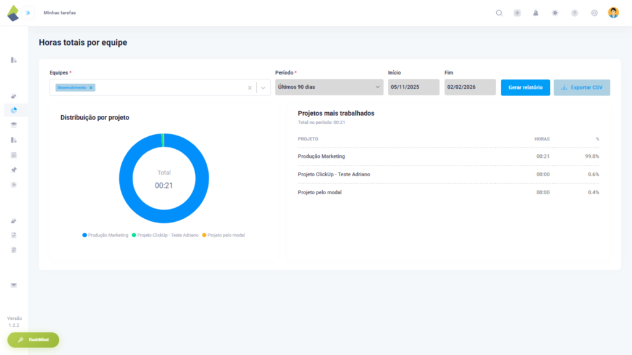632x355 pixels.
Task: Remove the Desenvolvimento tag via its X
Action: pyautogui.click(x=90, y=88)
